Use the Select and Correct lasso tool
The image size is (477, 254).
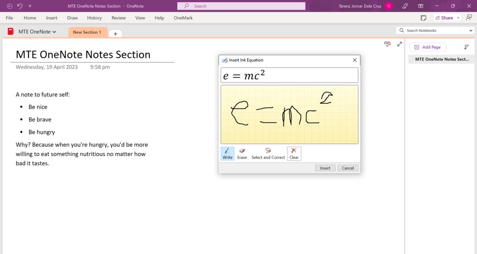point(268,153)
